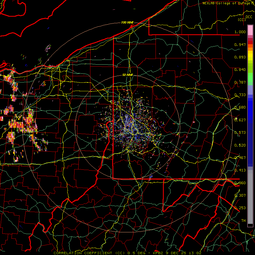Click the 0.573 legend value
Screen dimensions: 255x255
pos(240,133)
